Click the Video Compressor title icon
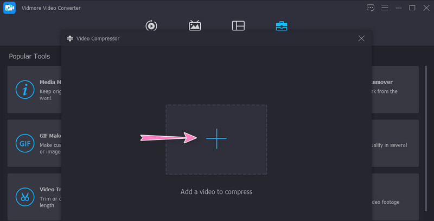The height and width of the screenshot is (221, 434). point(69,39)
